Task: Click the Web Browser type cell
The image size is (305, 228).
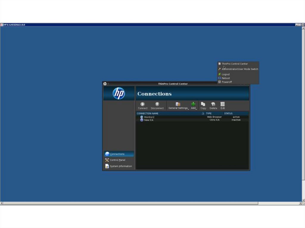Action: [214, 117]
